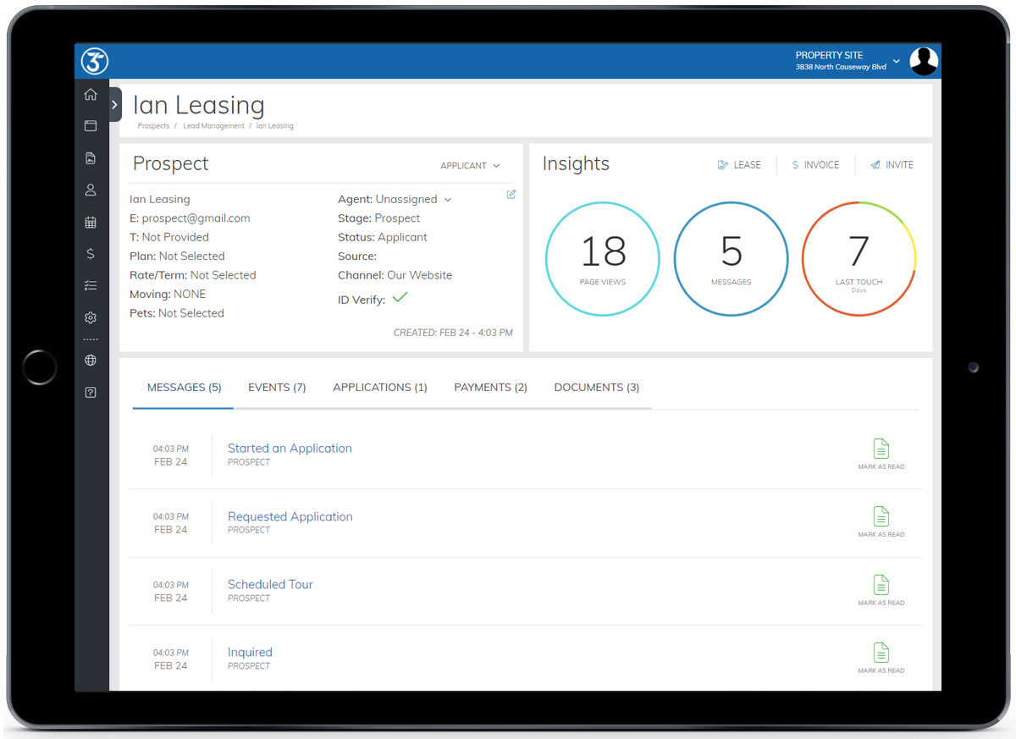The width and height of the screenshot is (1016, 739).
Task: Click the LAST TOUCH progress ring
Action: [859, 258]
